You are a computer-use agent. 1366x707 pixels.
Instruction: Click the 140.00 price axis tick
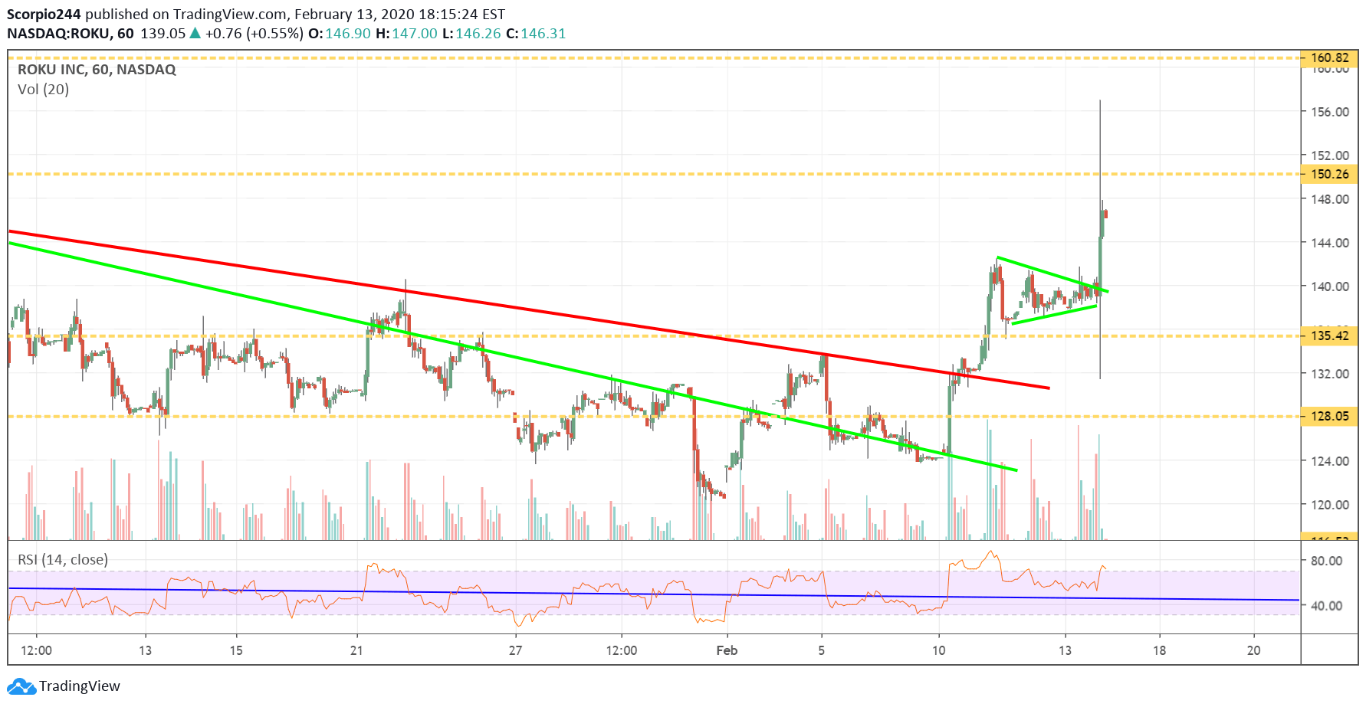click(x=1330, y=286)
